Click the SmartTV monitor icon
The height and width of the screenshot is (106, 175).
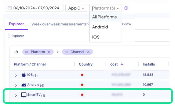tap(24, 95)
